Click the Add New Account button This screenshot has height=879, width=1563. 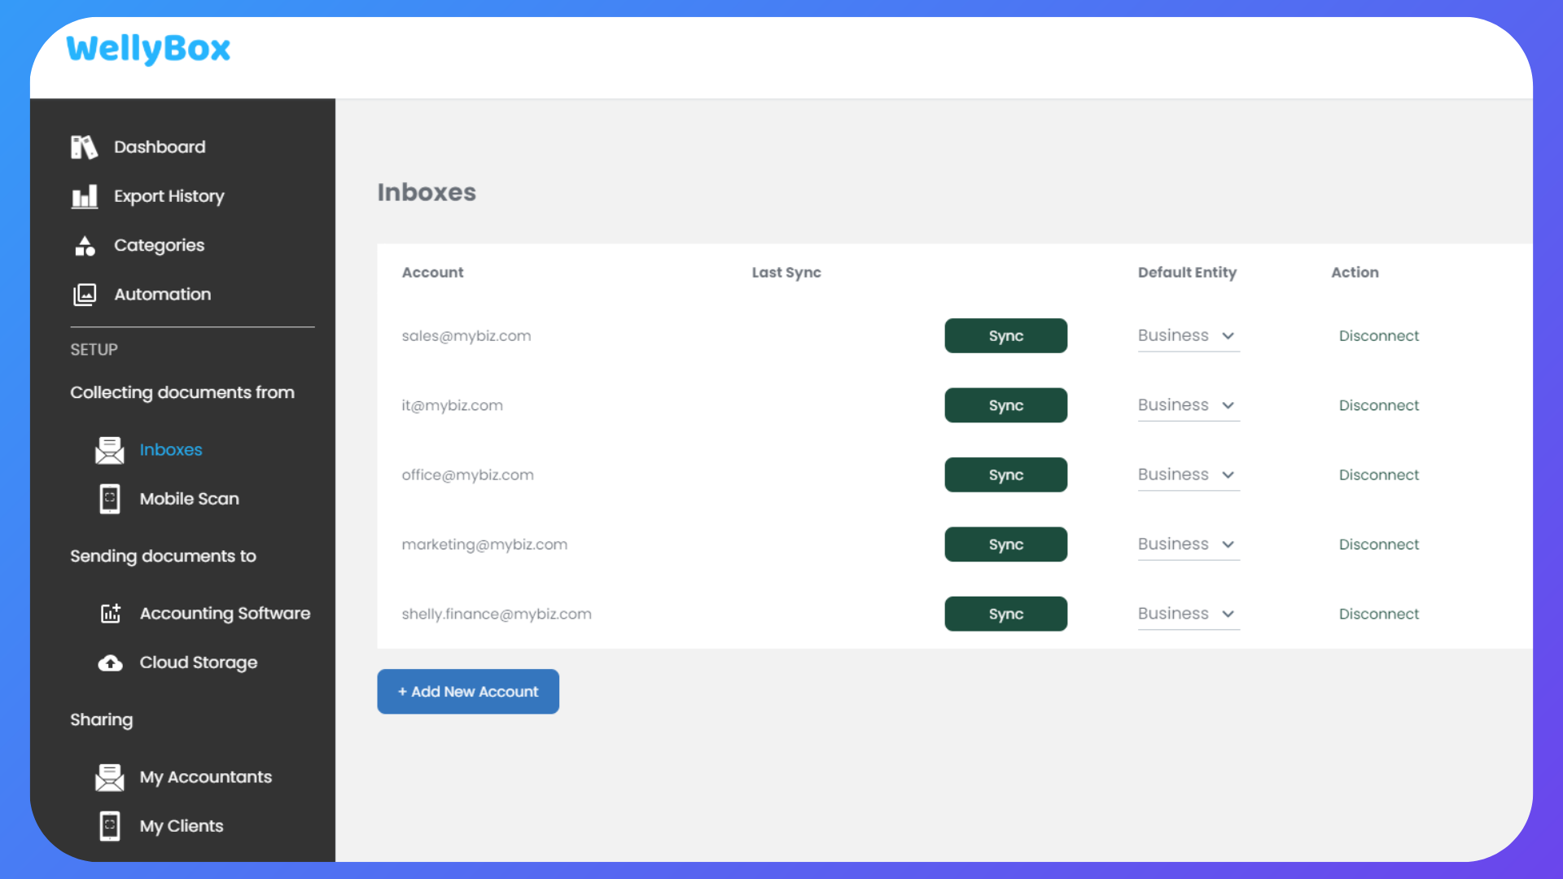click(467, 691)
